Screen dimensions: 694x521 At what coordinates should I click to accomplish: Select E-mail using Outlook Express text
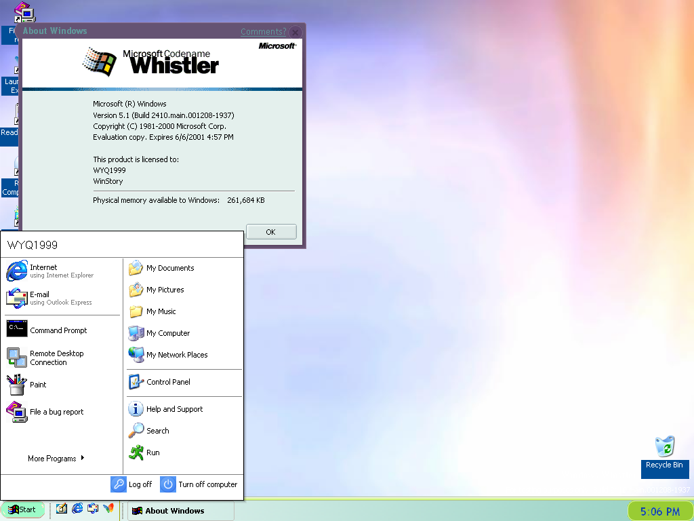coord(60,298)
